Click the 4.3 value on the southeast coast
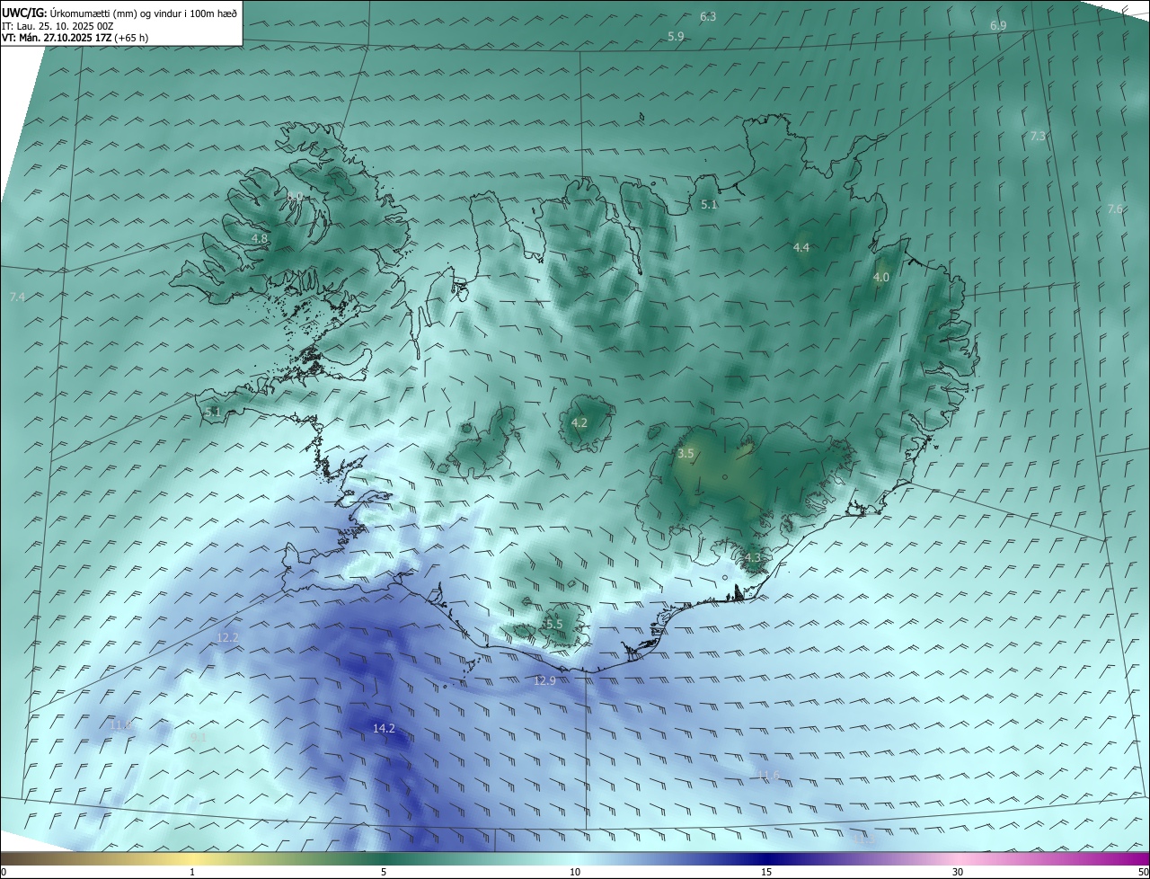The height and width of the screenshot is (879, 1150). pyautogui.click(x=752, y=557)
